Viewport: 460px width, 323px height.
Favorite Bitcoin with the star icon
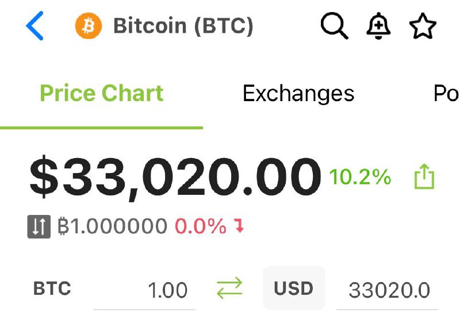click(x=423, y=27)
